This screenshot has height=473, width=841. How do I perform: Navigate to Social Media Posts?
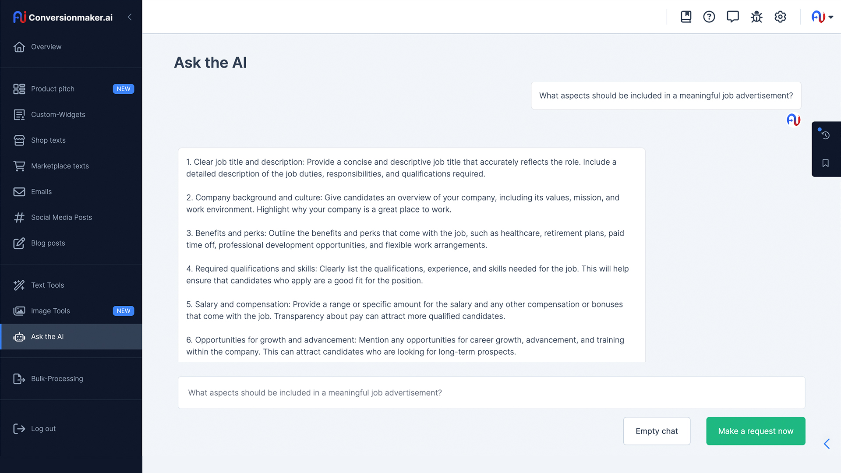pyautogui.click(x=61, y=218)
